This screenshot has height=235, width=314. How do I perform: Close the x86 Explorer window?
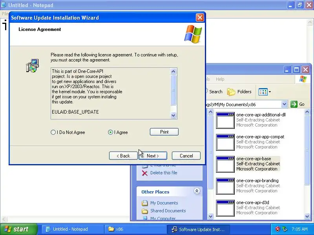coord(306,70)
